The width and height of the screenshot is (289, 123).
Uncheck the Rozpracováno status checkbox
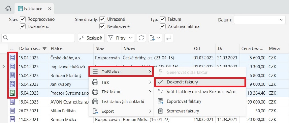23,19
